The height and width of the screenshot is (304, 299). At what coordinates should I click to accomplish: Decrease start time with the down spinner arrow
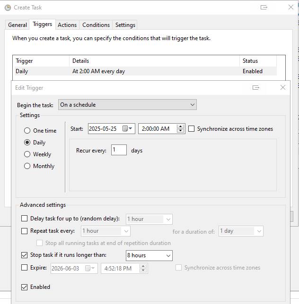click(x=180, y=131)
